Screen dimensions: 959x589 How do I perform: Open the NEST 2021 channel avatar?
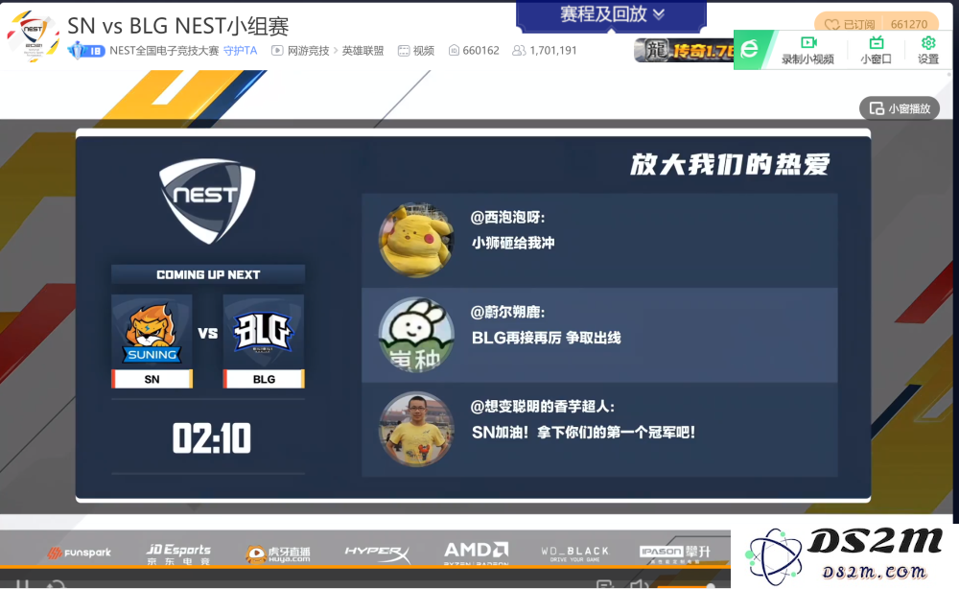point(33,36)
